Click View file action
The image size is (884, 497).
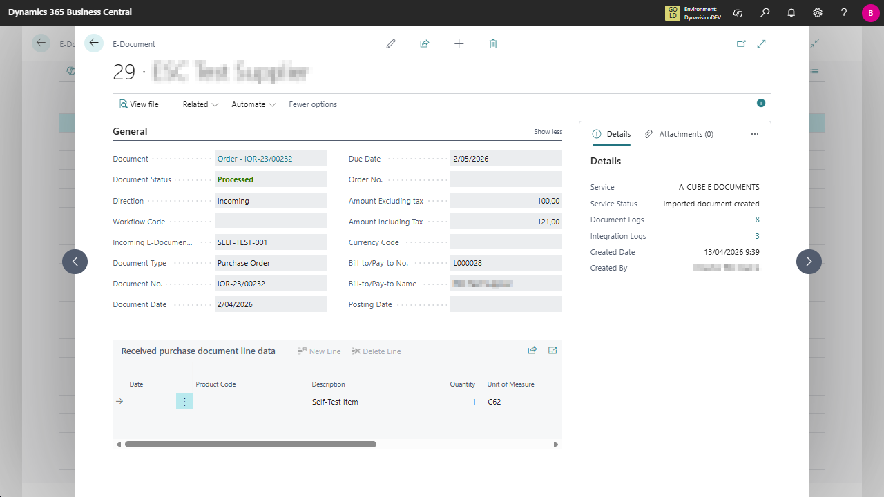[x=139, y=104]
